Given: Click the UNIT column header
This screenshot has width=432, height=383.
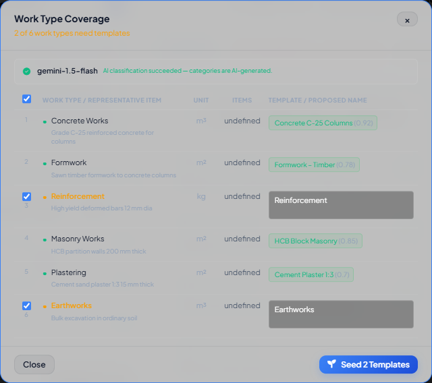Looking at the screenshot, I should point(201,100).
